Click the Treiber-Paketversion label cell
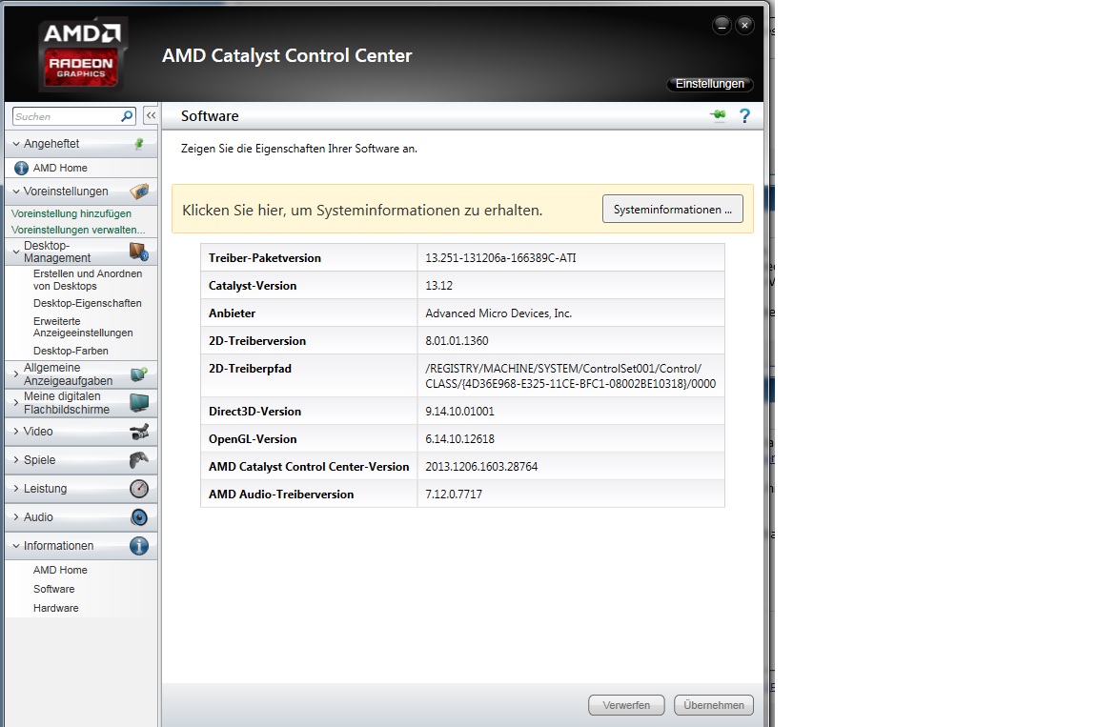 309,257
